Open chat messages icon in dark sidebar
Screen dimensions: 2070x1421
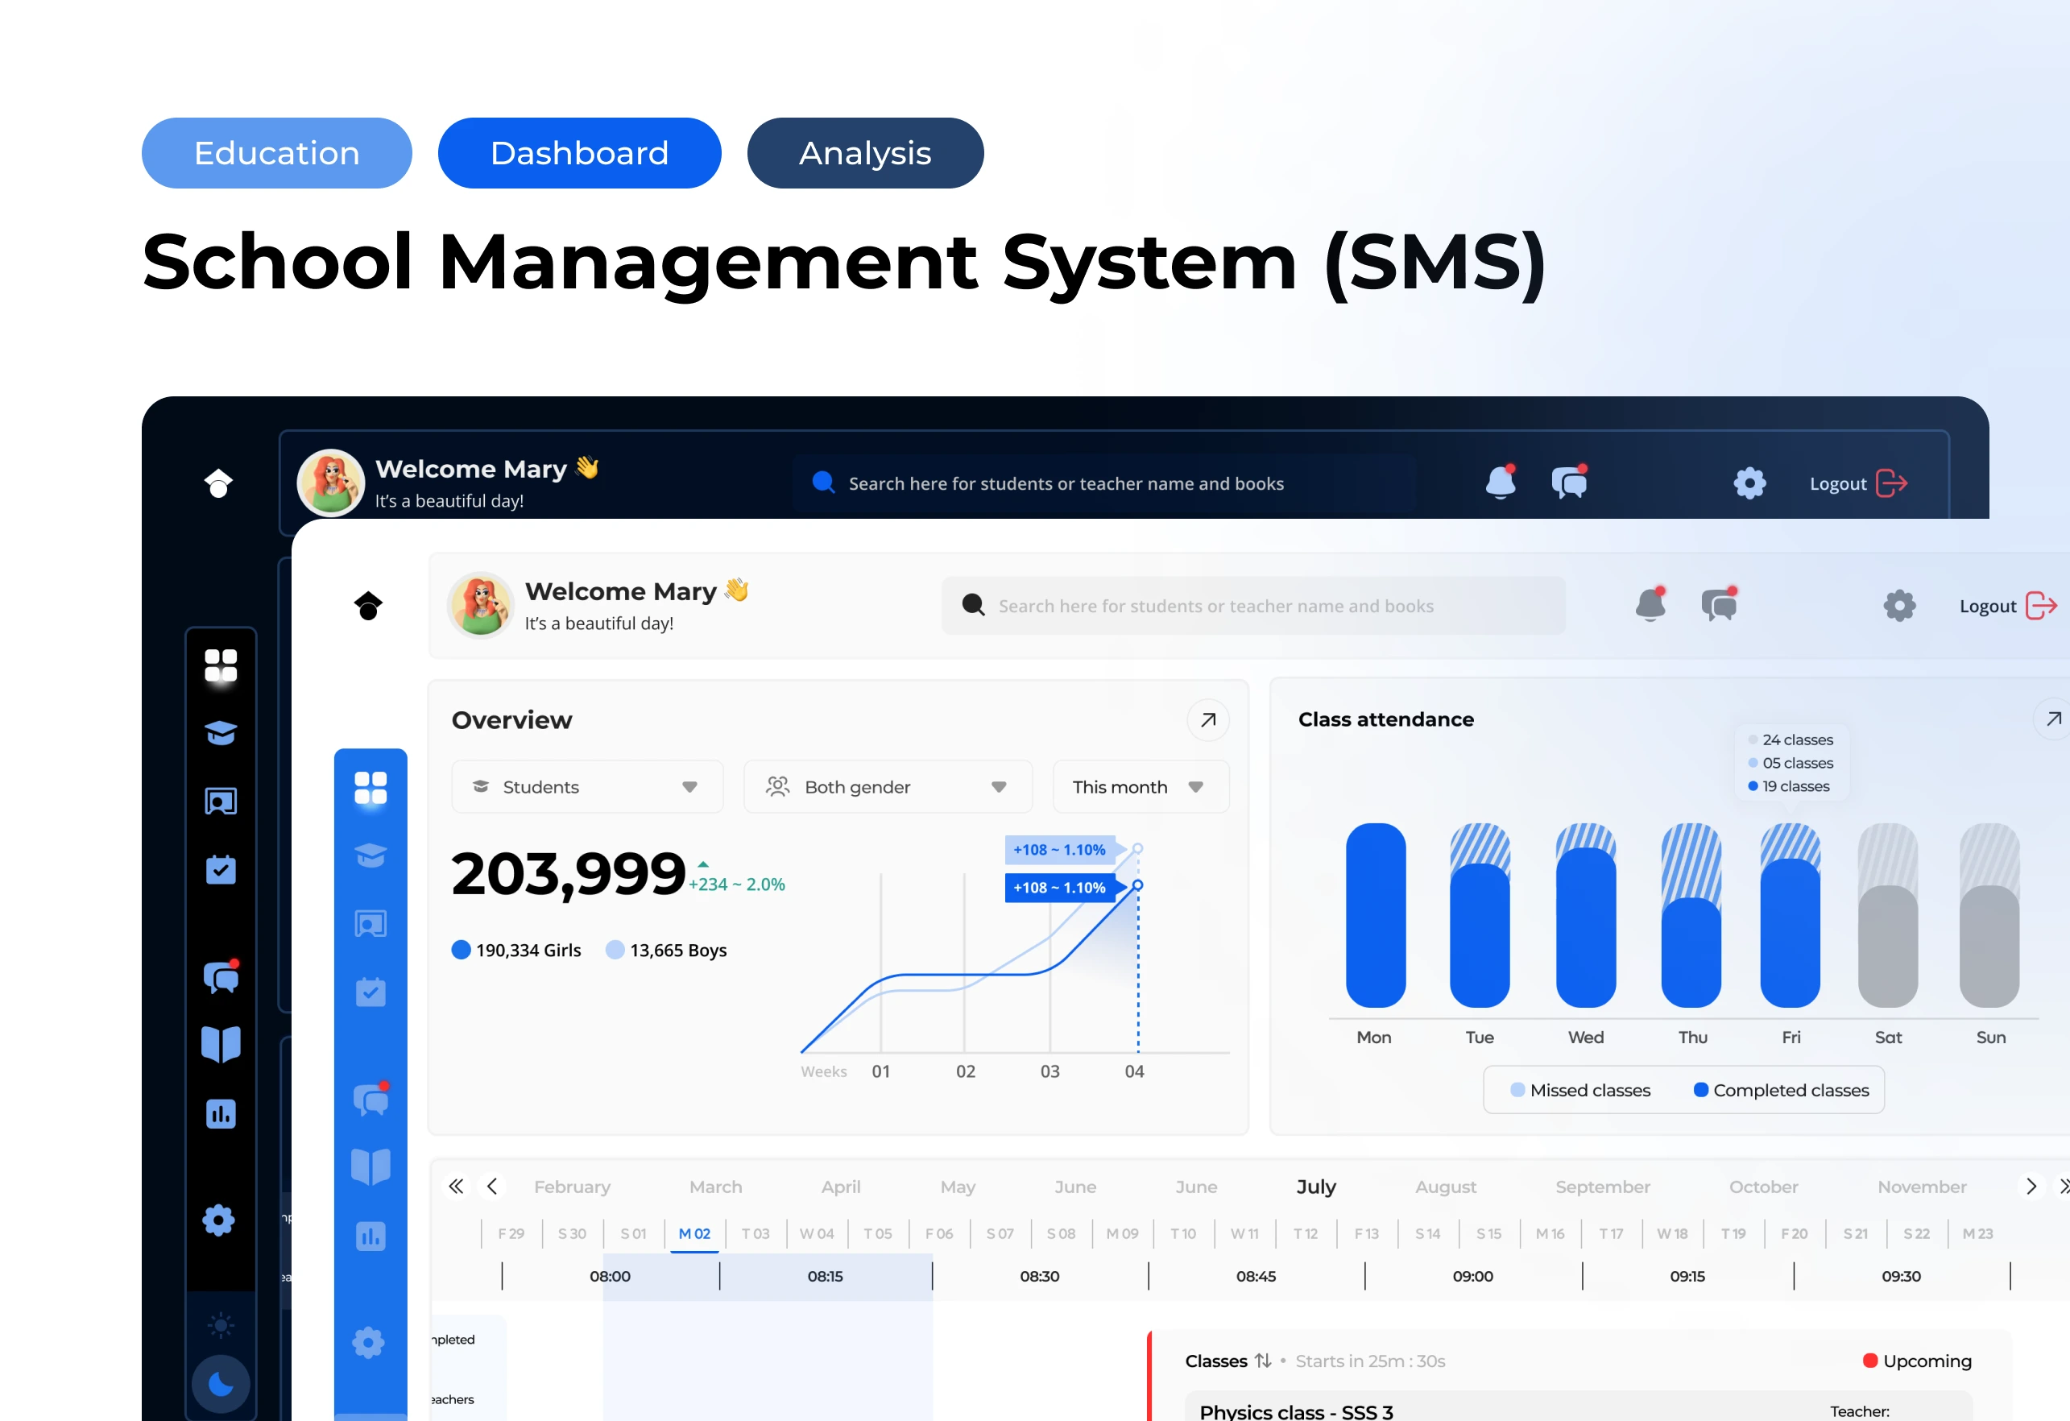click(x=221, y=976)
